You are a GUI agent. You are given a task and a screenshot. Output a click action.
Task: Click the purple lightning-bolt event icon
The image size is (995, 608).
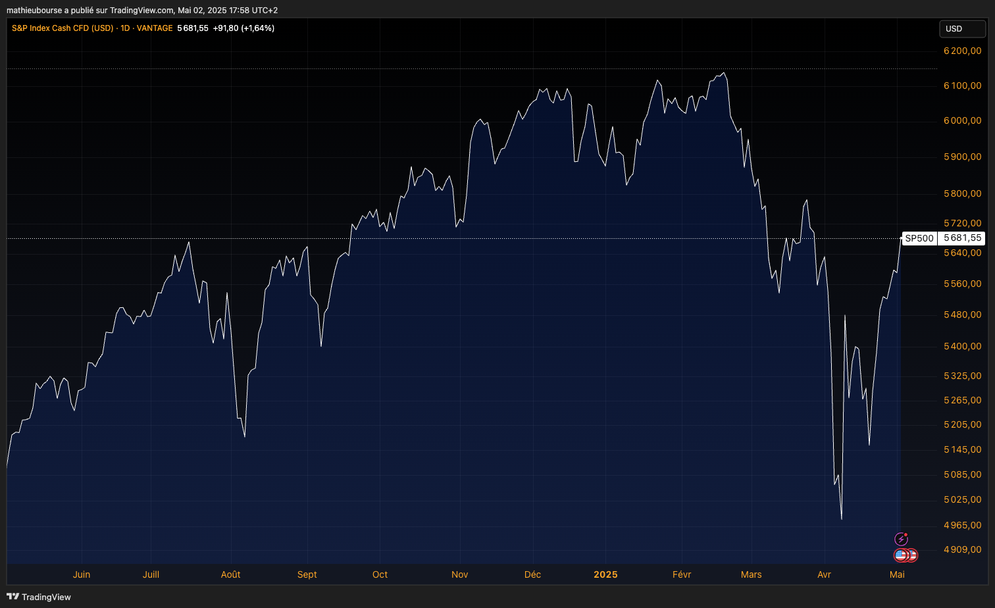click(x=901, y=540)
